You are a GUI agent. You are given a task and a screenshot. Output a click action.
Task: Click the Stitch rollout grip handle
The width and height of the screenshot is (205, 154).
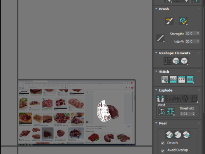pos(199,71)
